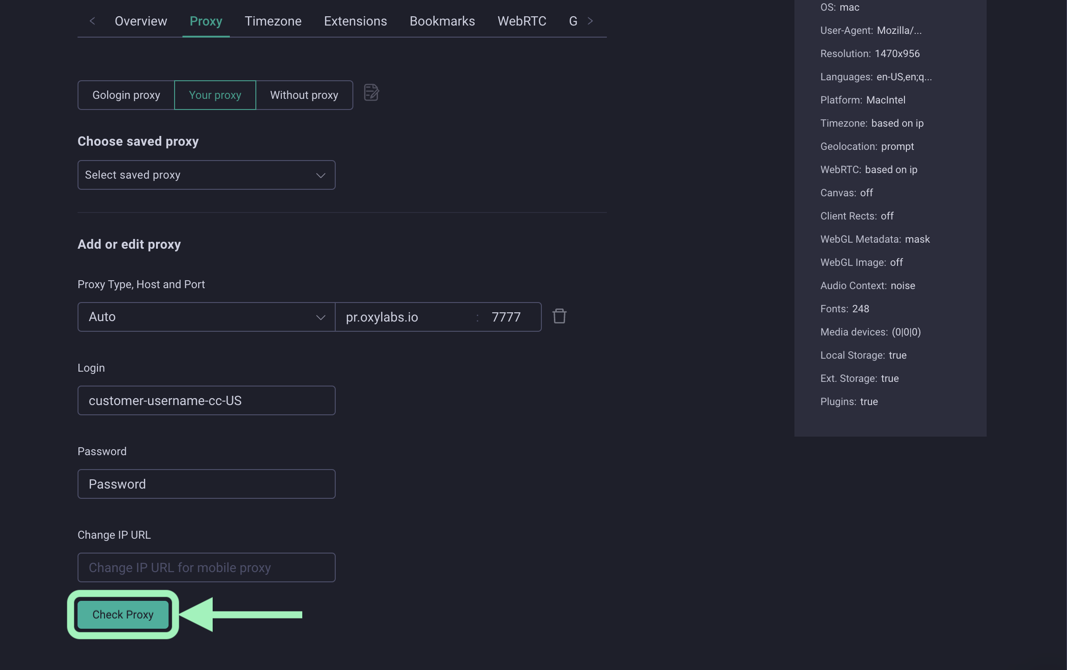Click the right tab scroll arrow
This screenshot has height=670, width=1067.
[x=590, y=21]
